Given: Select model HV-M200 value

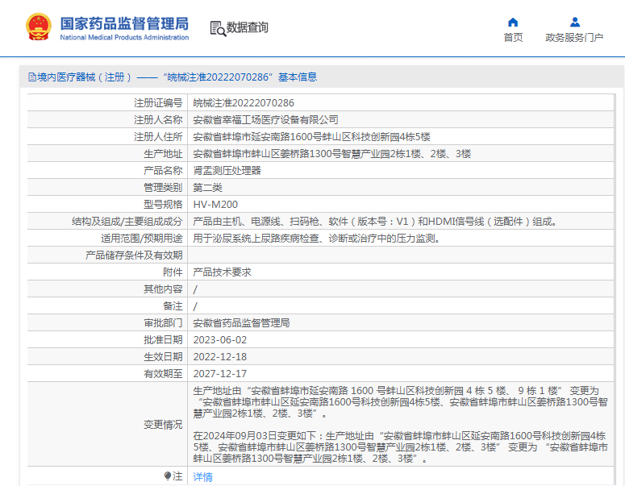Looking at the screenshot, I should 215,205.
